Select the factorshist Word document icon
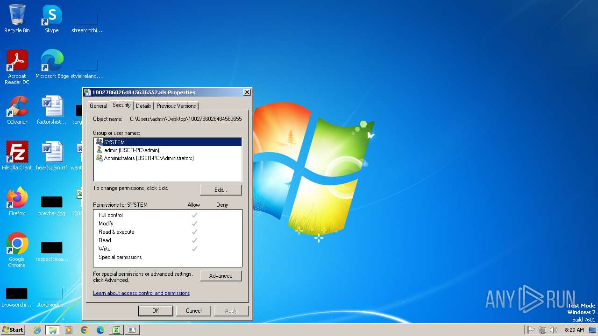This screenshot has height=336, width=598. pyautogui.click(x=52, y=110)
